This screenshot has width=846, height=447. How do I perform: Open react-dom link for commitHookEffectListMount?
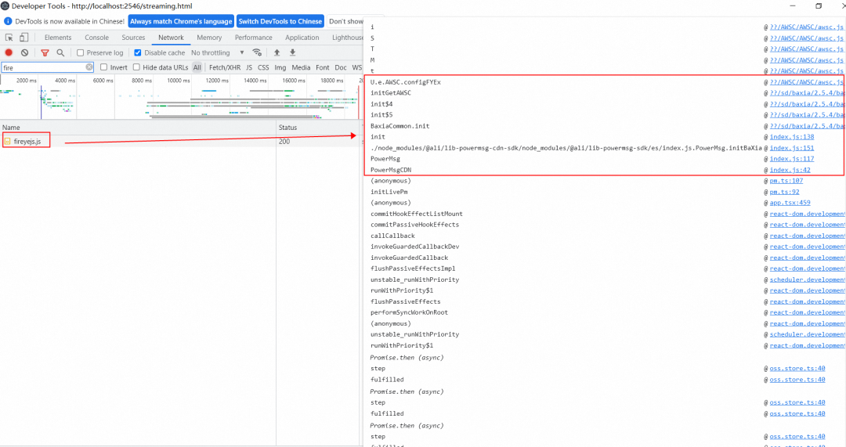click(x=807, y=214)
